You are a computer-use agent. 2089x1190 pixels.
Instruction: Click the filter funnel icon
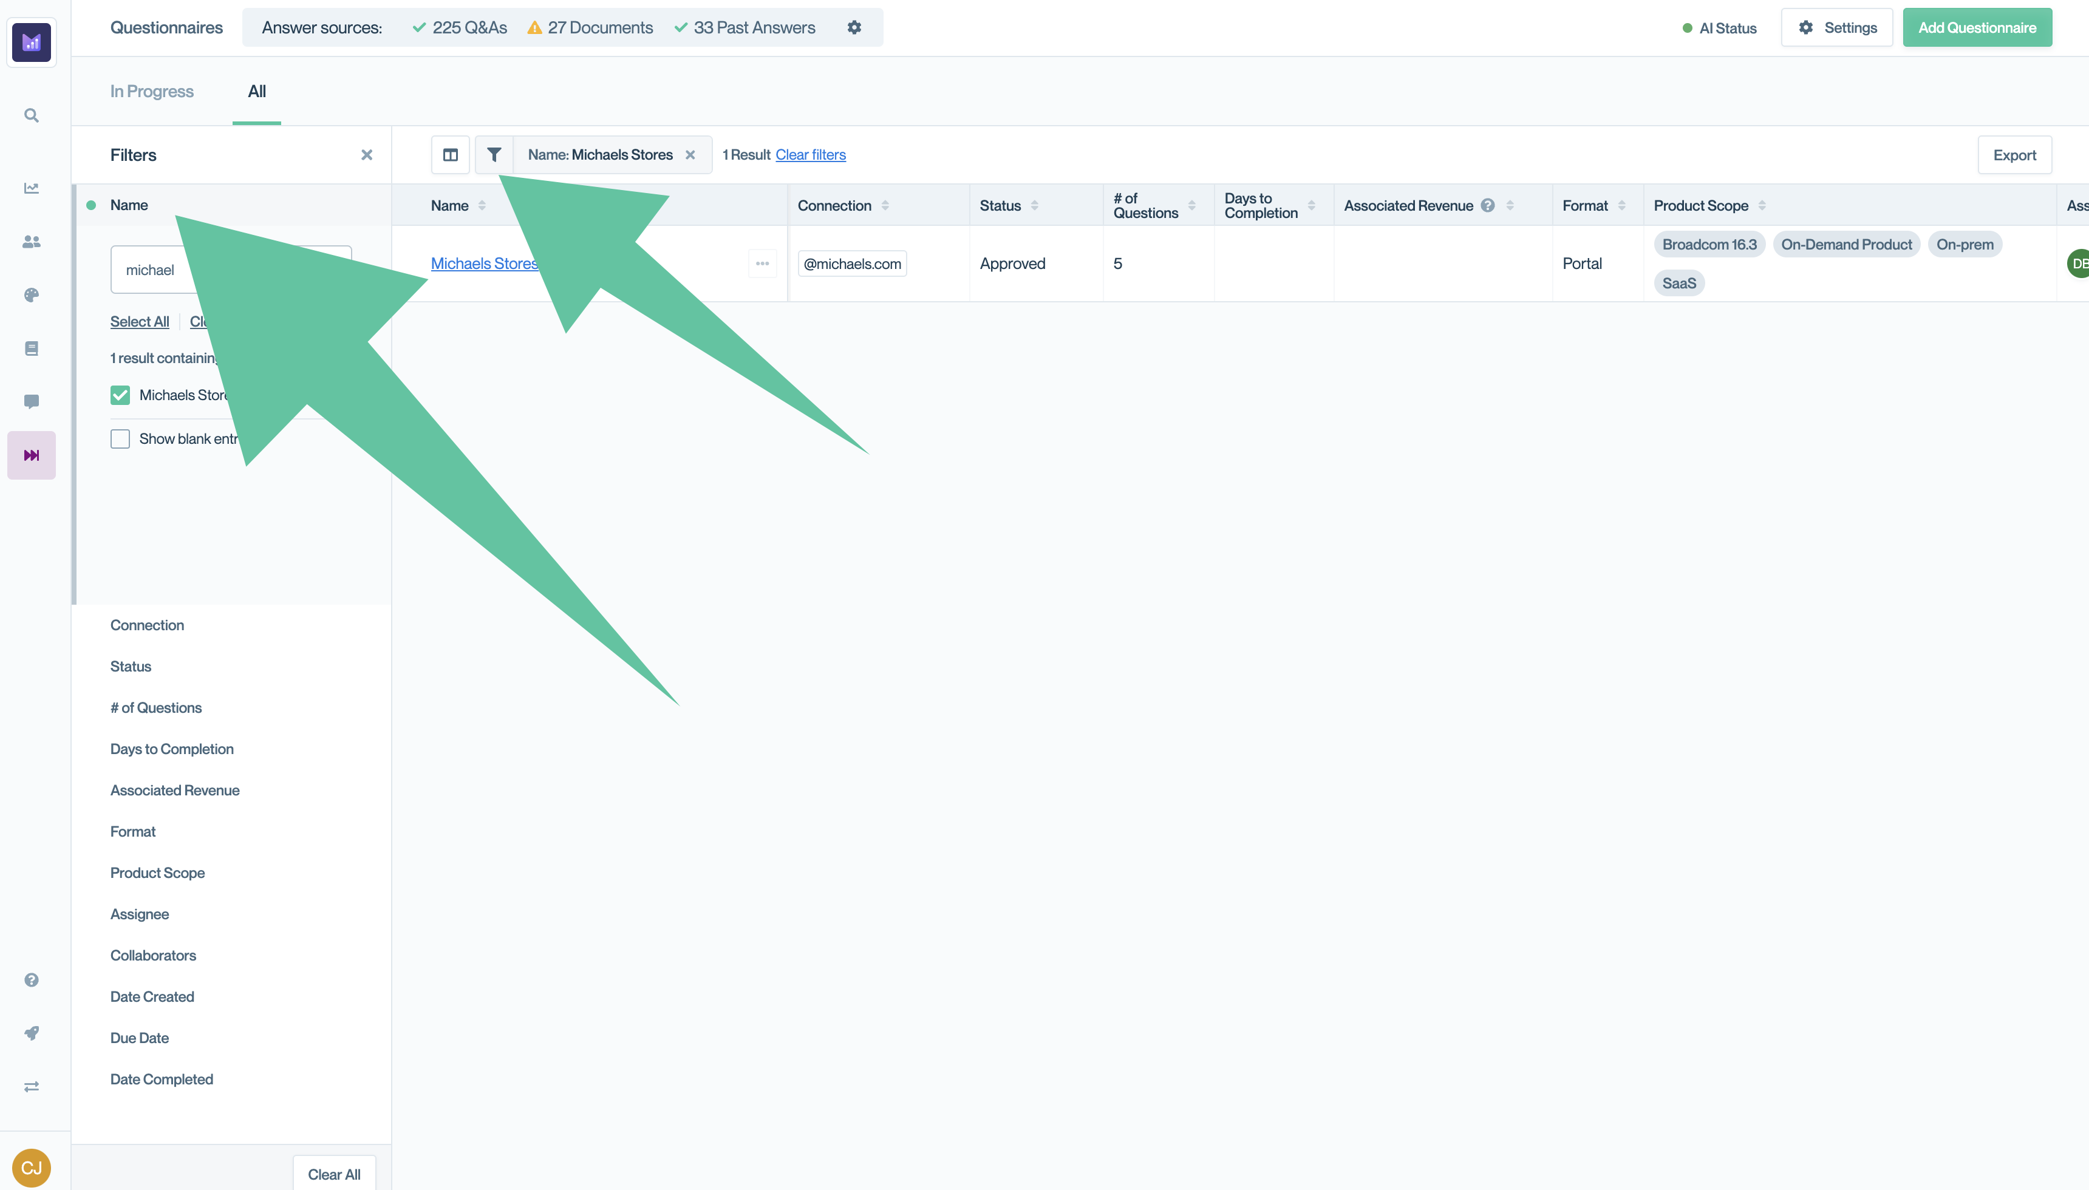[x=494, y=154]
